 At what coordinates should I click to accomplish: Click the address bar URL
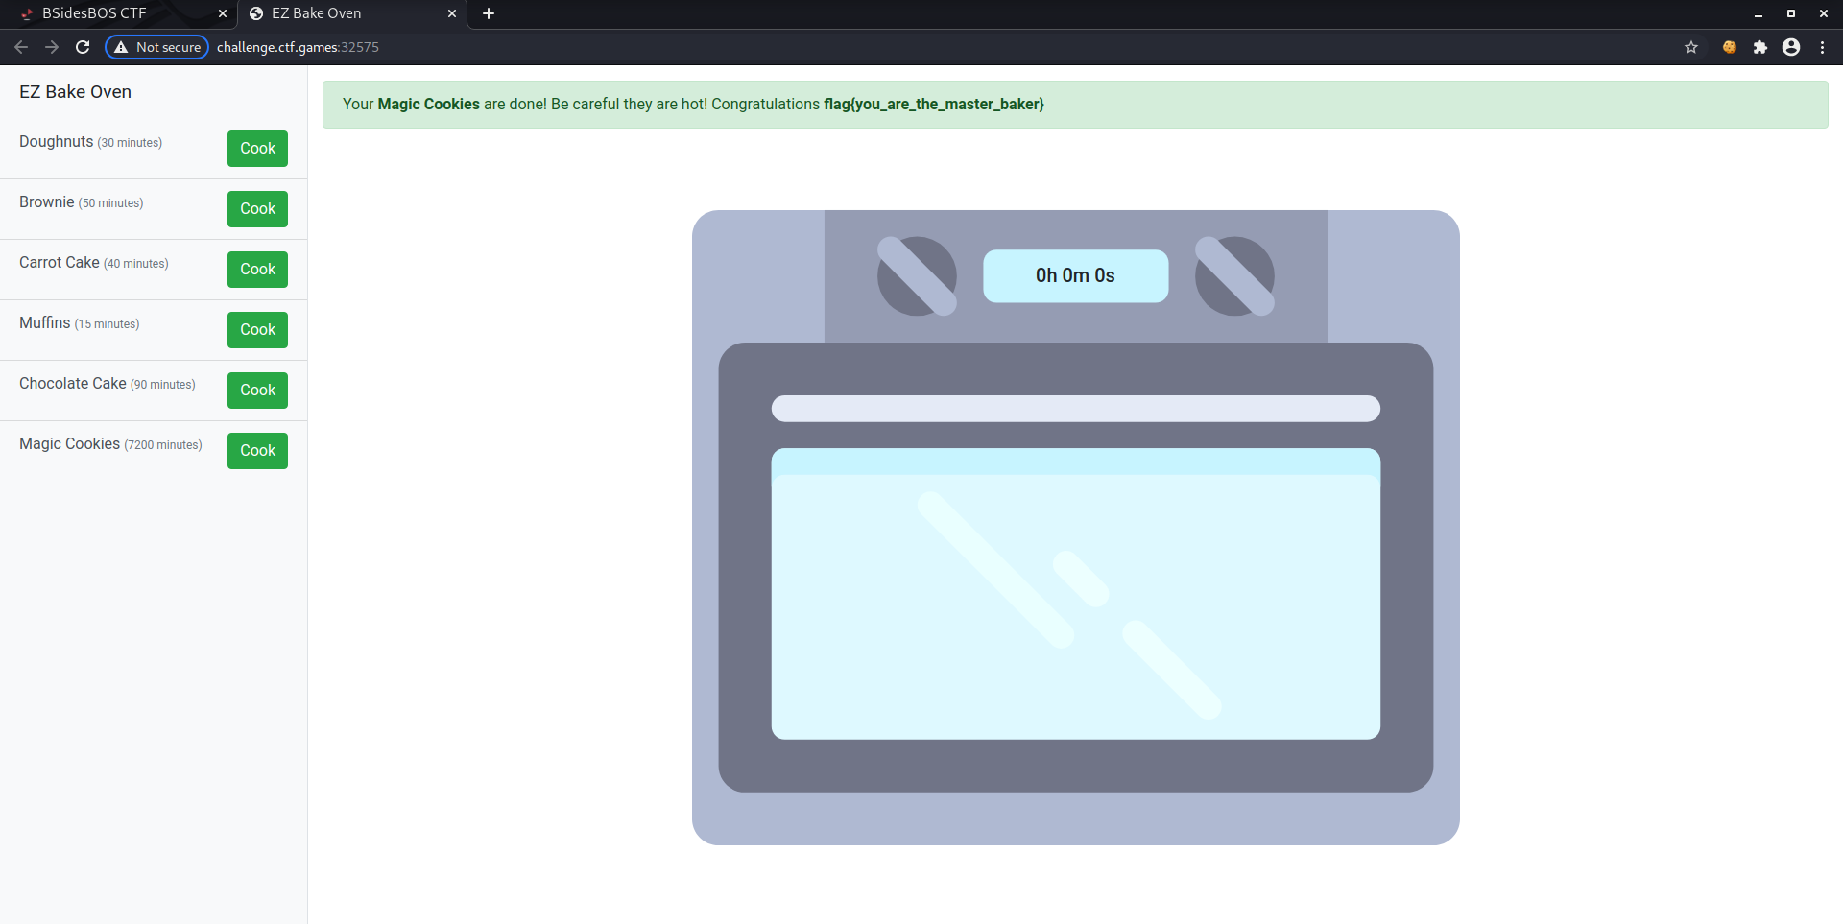pyautogui.click(x=298, y=47)
